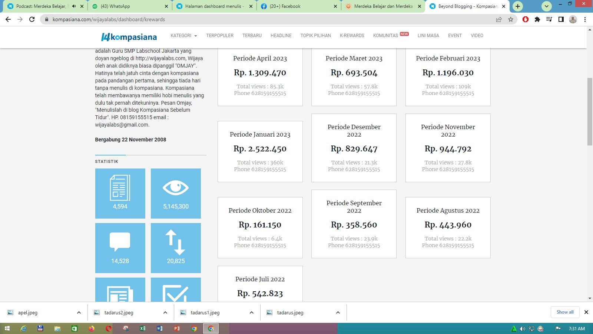This screenshot has height=334, width=593.
Task: Click the Kompasiana logo
Action: pyautogui.click(x=129, y=37)
